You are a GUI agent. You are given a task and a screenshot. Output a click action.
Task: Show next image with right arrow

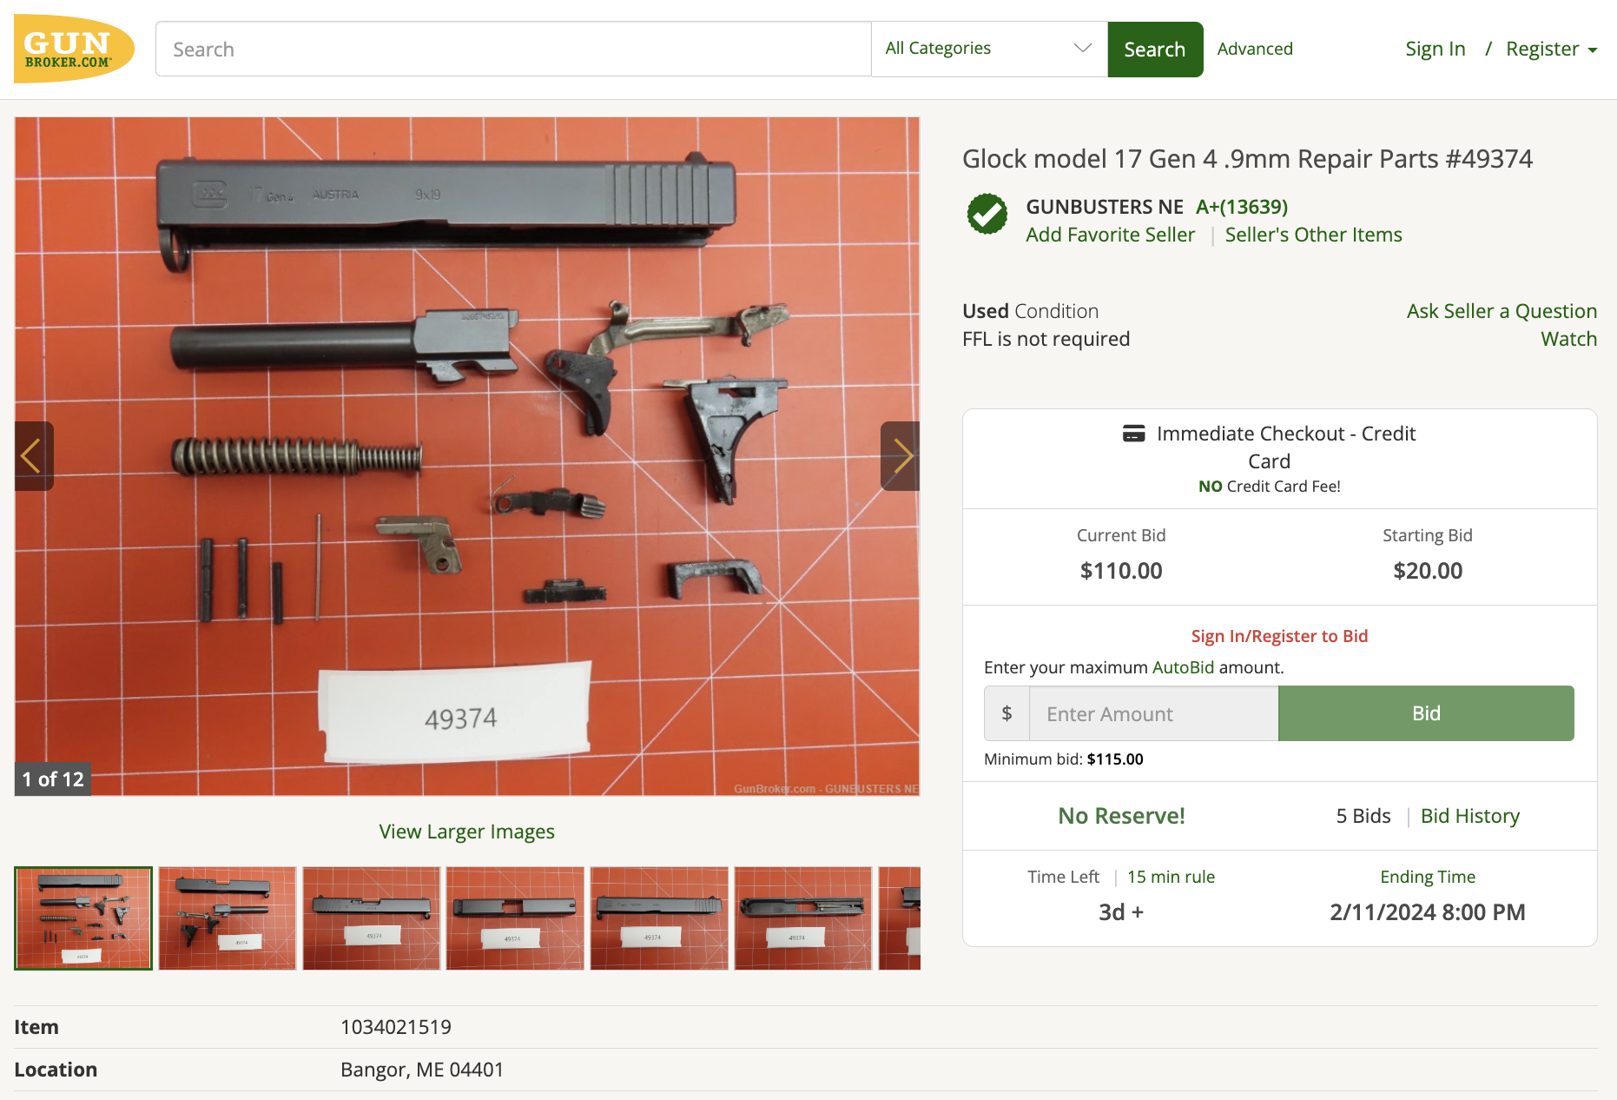click(901, 456)
